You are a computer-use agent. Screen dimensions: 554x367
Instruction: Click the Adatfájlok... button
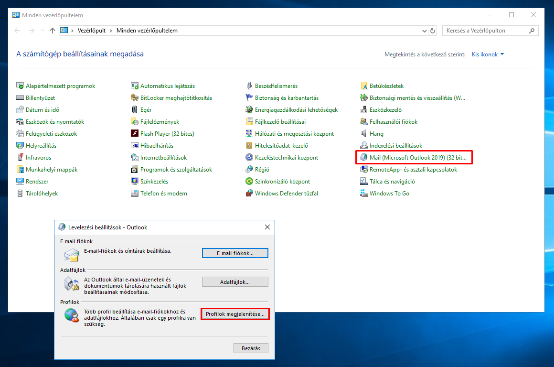coord(235,282)
